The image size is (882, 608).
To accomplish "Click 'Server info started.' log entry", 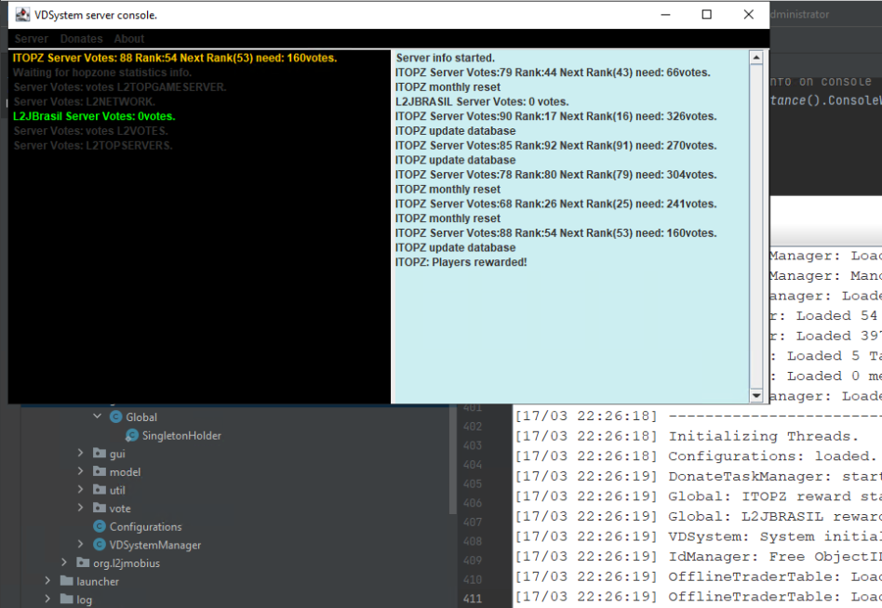I will [446, 58].
